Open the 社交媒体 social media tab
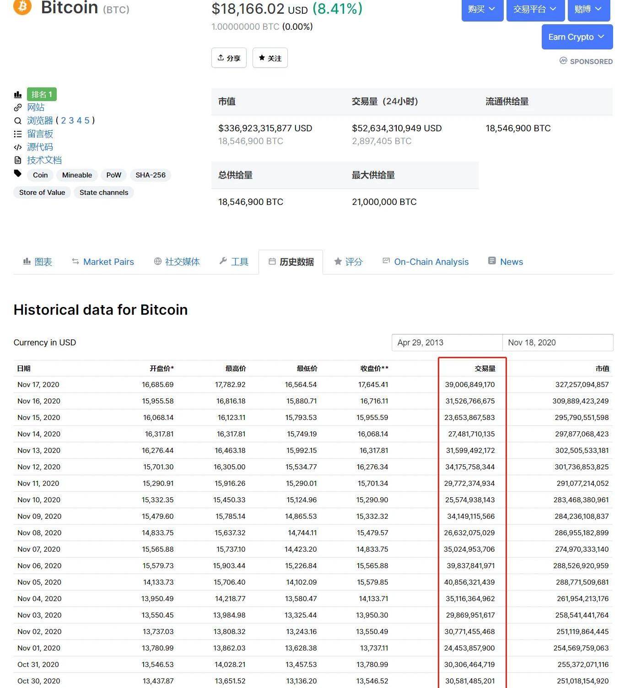Screen dimensions: 625x688 pos(177,262)
